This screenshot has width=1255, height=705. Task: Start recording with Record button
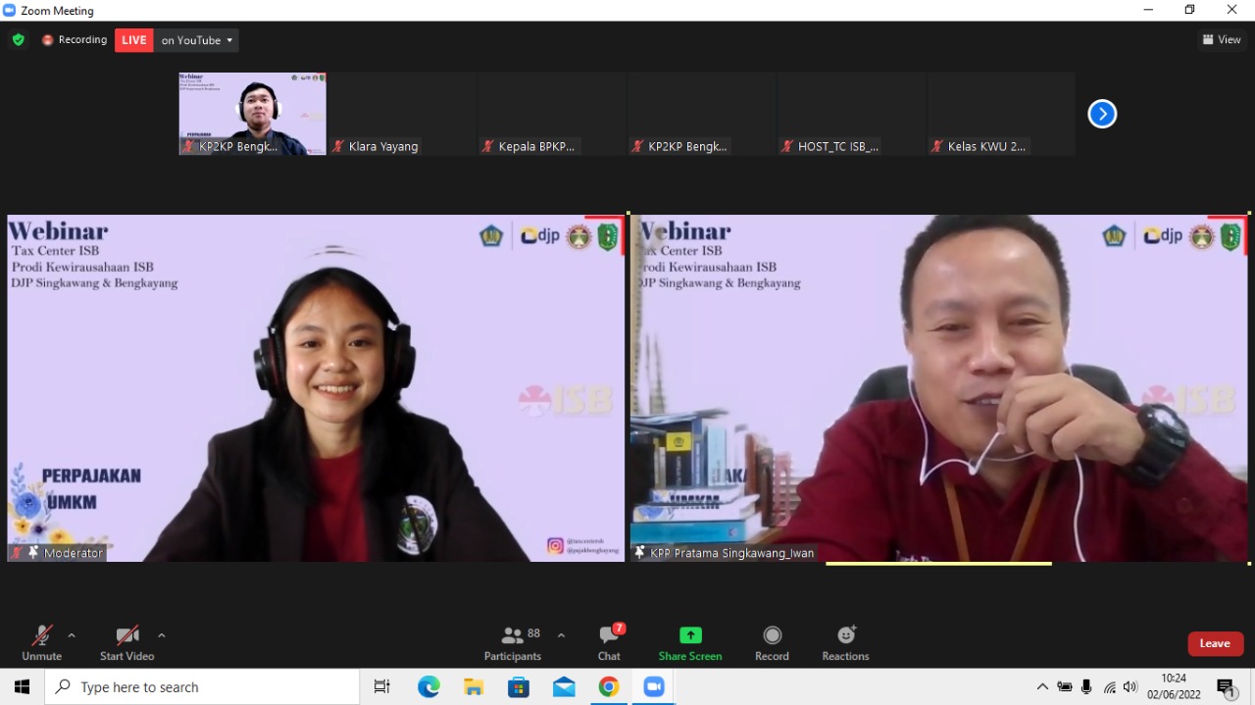coord(772,643)
